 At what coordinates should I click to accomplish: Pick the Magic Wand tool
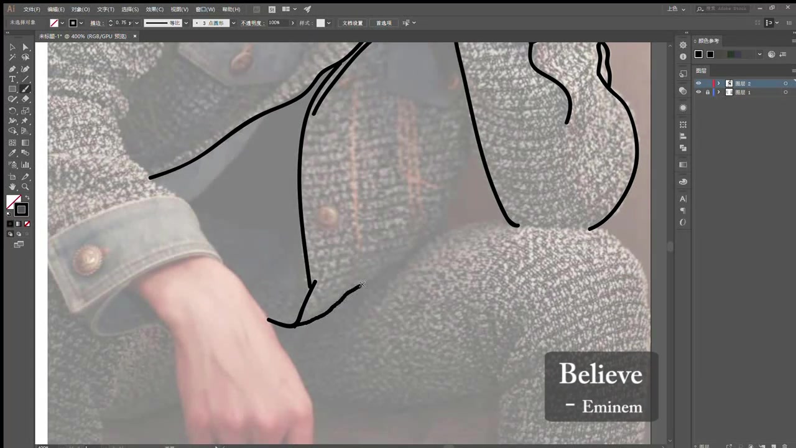tap(12, 58)
